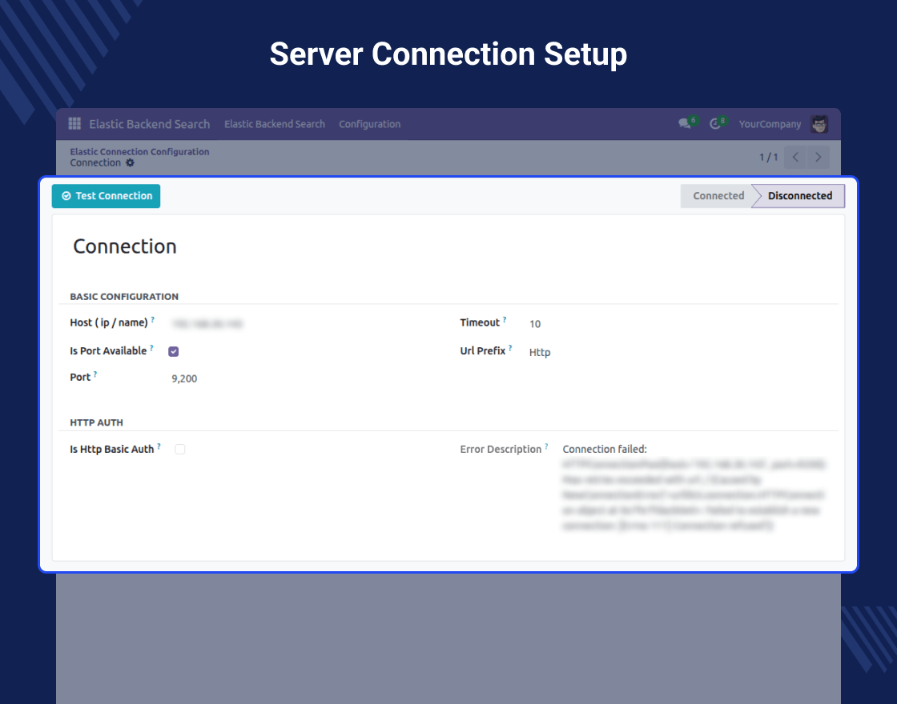897x704 pixels.
Task: Go to next record arrow
Action: click(x=818, y=158)
